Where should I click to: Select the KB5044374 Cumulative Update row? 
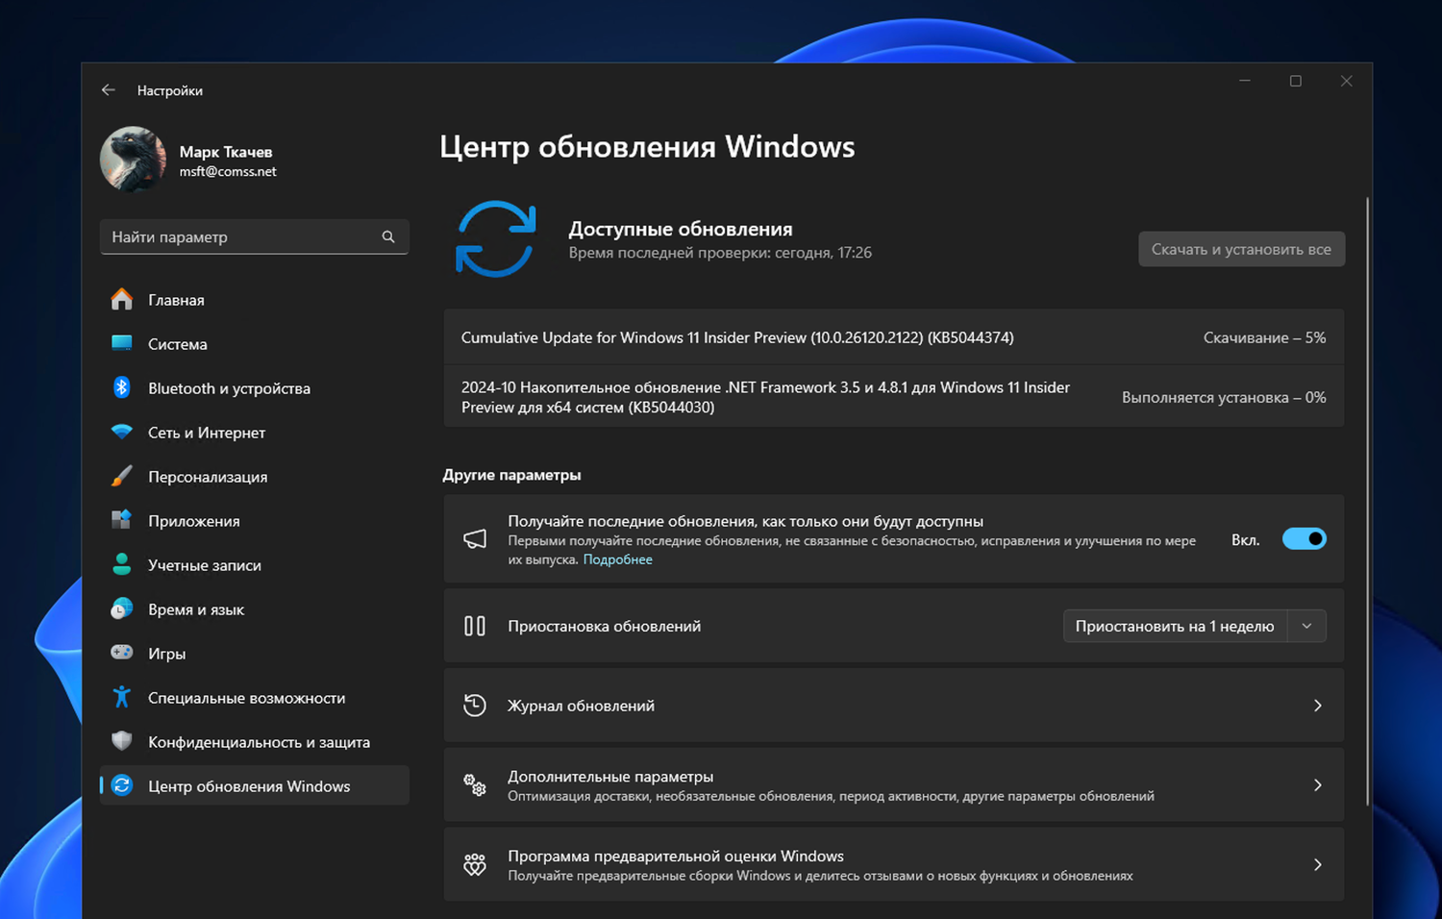coord(894,337)
